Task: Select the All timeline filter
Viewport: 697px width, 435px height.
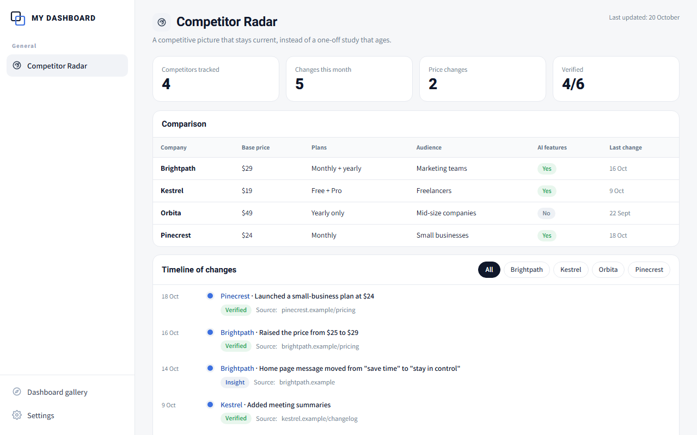Action: (489, 270)
